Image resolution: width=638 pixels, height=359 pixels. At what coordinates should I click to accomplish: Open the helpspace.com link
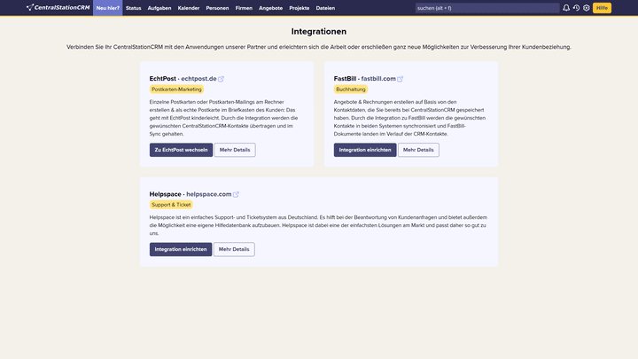pyautogui.click(x=209, y=194)
